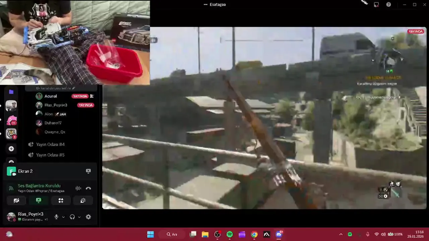Stop streaming Ekran 2 with the X-screen icon
Viewport: 429px width, 241px height.
pyautogui.click(x=88, y=171)
